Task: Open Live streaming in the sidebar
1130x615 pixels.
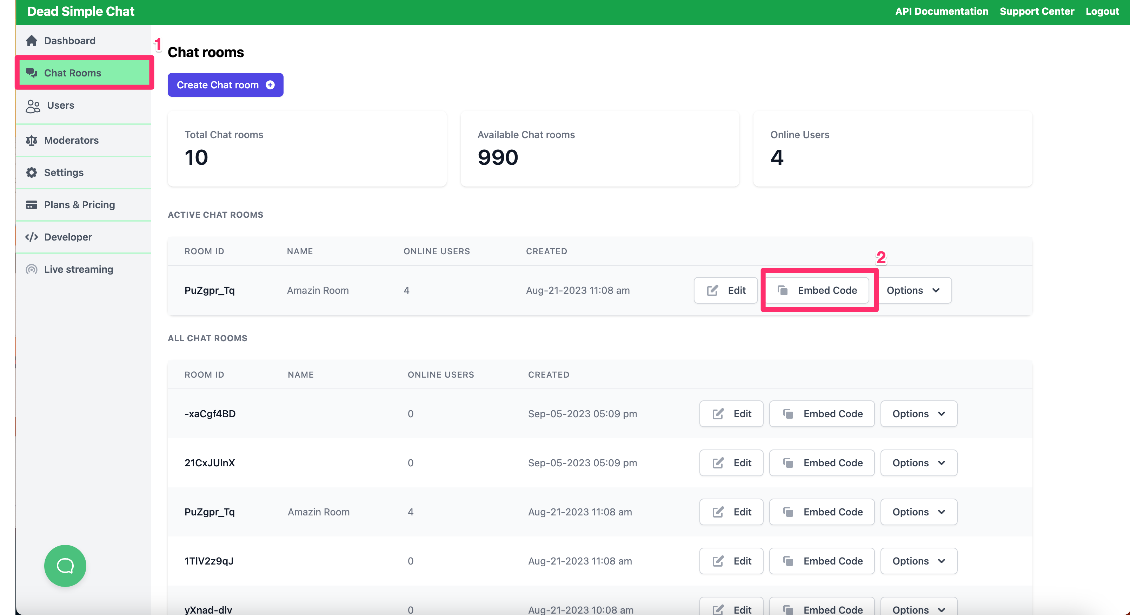Action: click(84, 269)
